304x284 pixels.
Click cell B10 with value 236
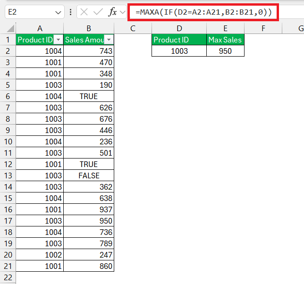pyautogui.click(x=89, y=142)
